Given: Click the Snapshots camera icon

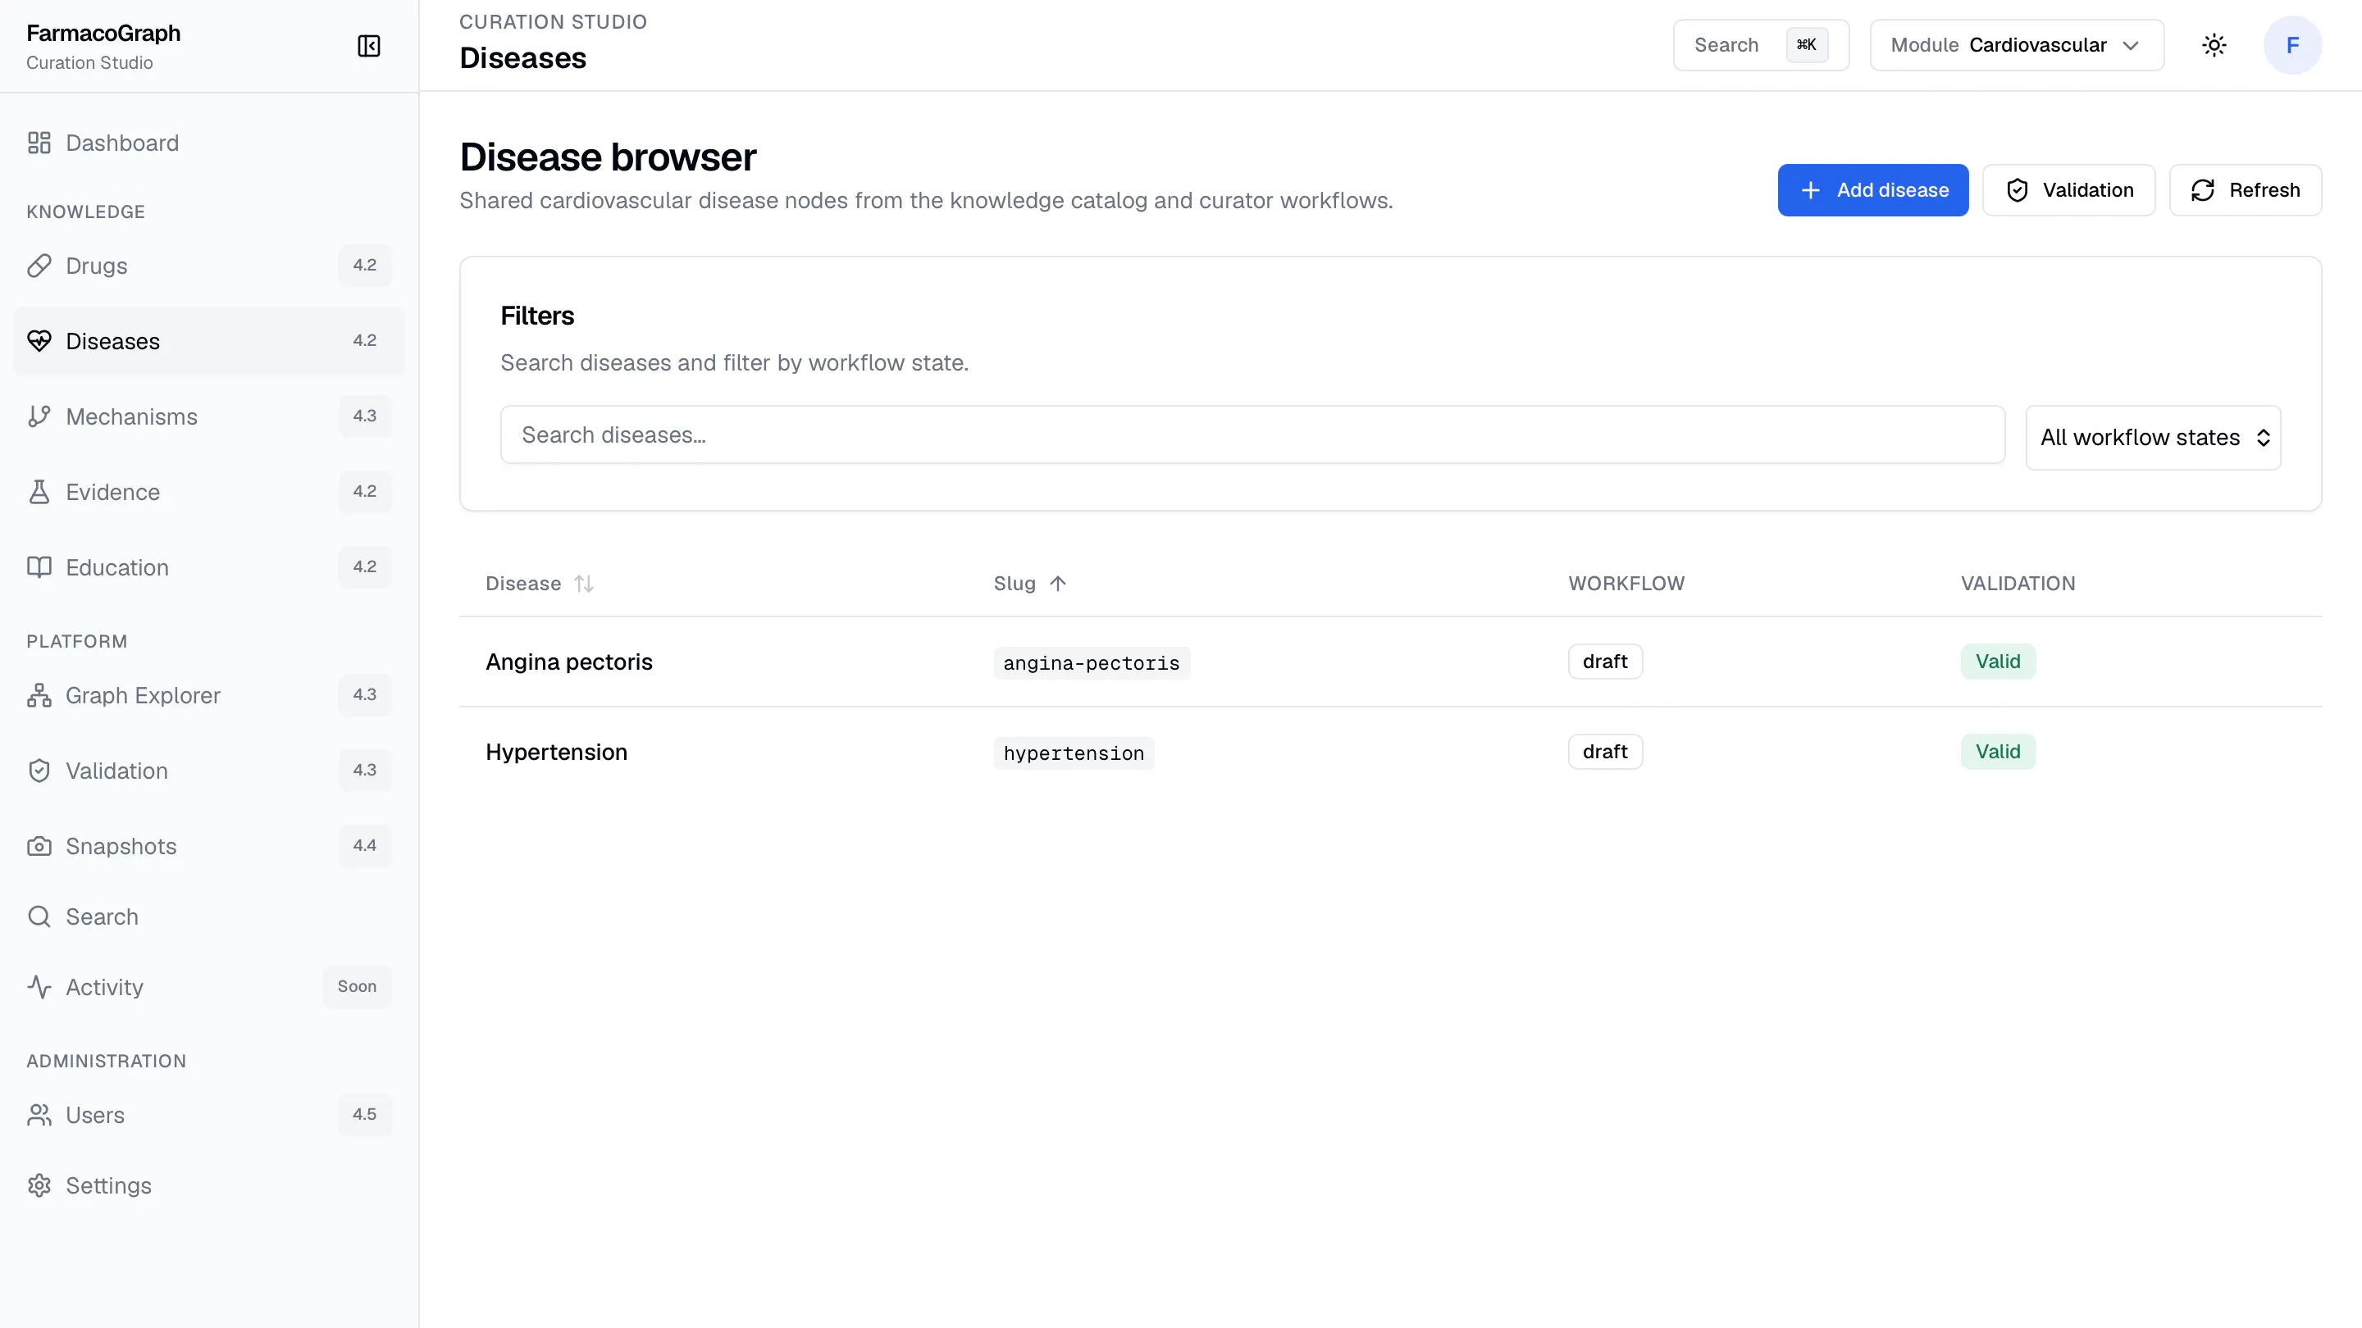Looking at the screenshot, I should click(x=39, y=846).
